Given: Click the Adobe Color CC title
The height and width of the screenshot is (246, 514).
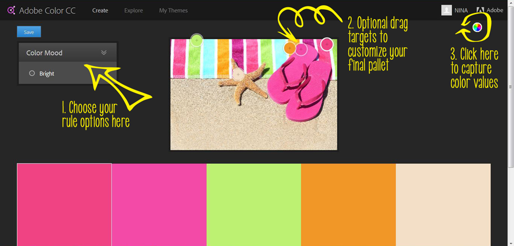Looking at the screenshot, I should (x=47, y=10).
